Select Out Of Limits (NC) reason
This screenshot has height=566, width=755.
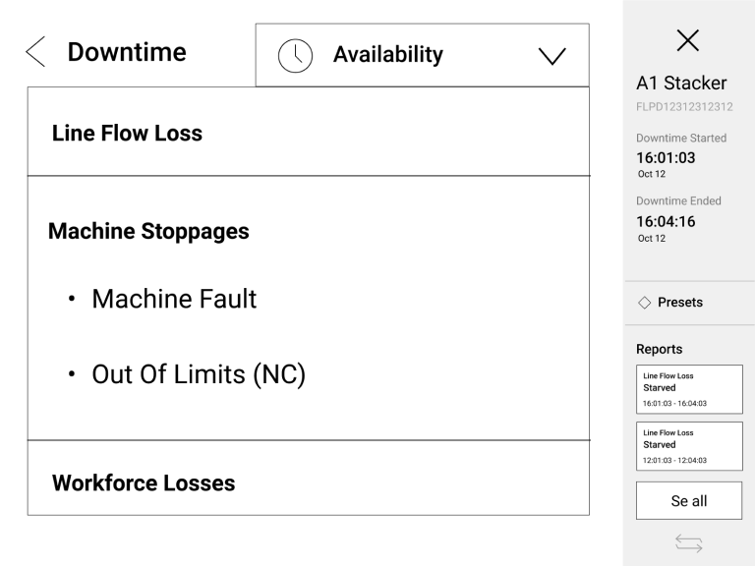point(195,376)
